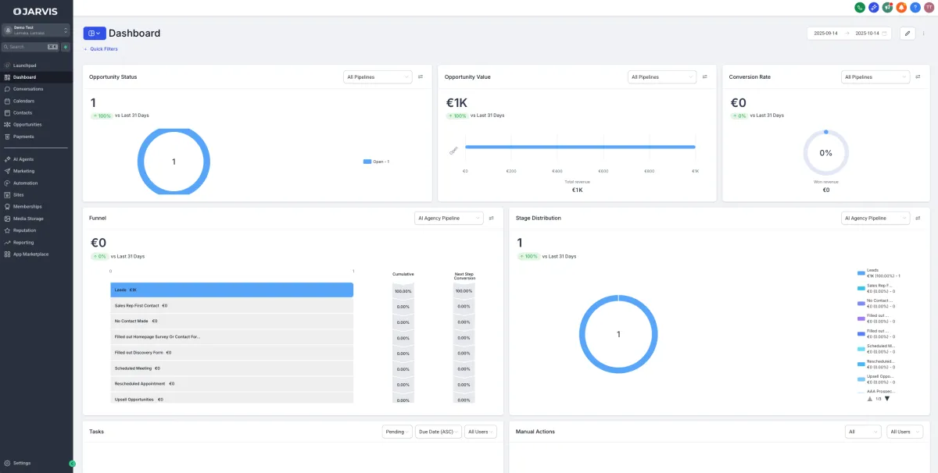The image size is (938, 473).
Task: Open the orange notifications bell
Action: point(901,7)
